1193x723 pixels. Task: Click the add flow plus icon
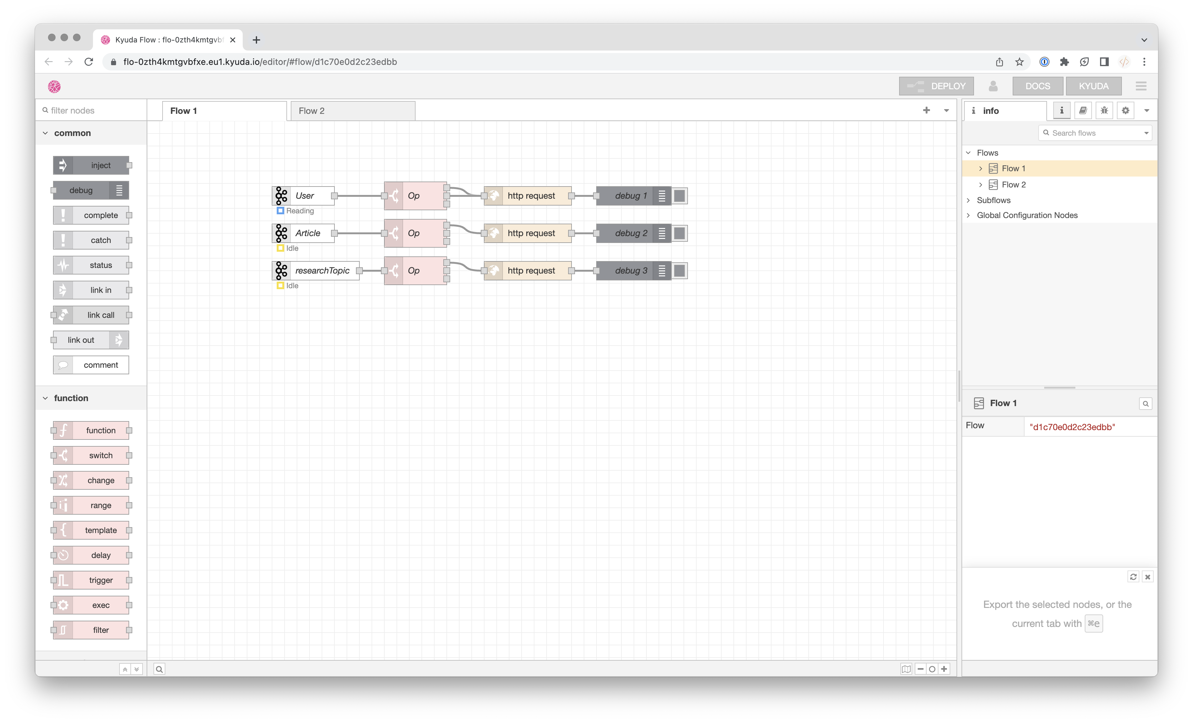[x=926, y=110]
